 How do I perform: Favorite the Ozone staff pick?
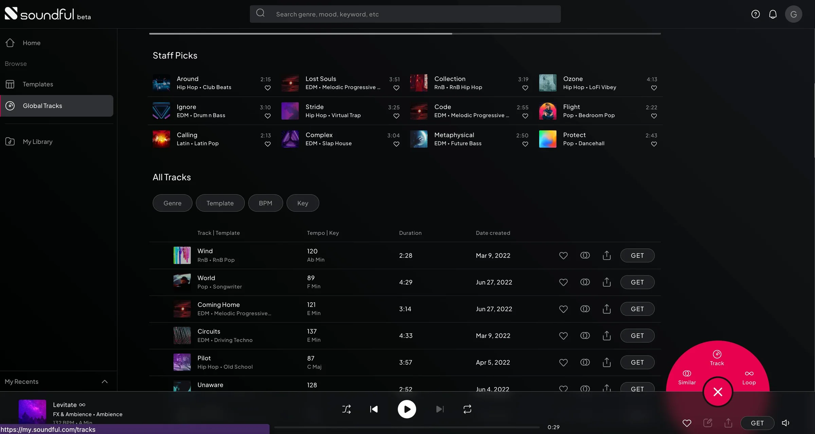654,88
